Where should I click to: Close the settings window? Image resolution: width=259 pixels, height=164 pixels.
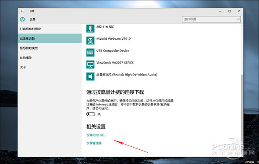point(239,11)
